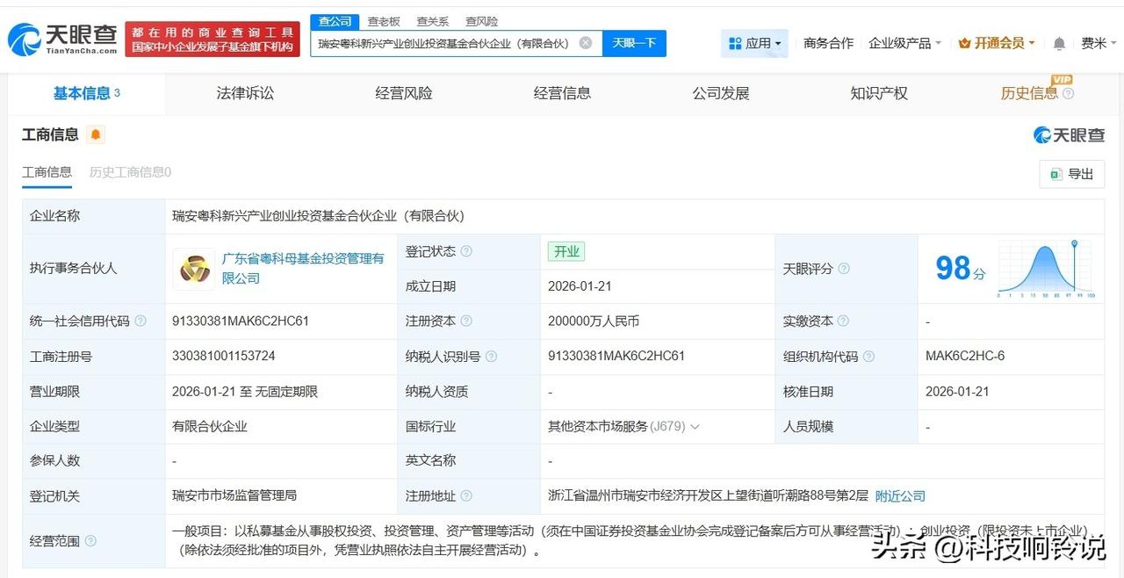
Task: Open the 附近公司 link
Action: click(x=899, y=496)
